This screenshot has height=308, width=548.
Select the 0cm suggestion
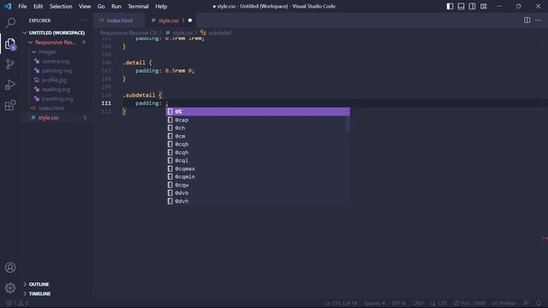[258, 136]
